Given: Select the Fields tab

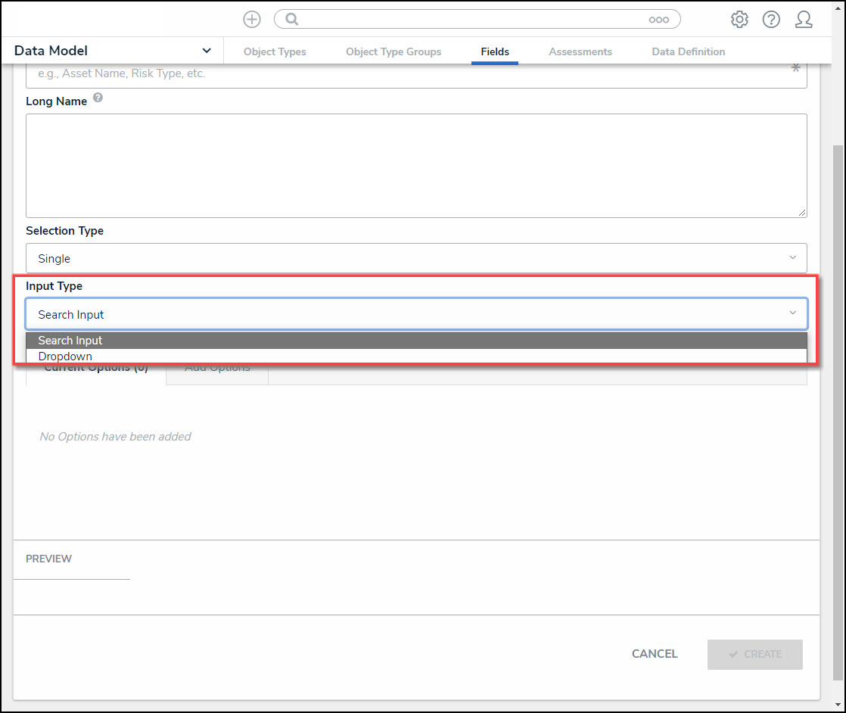Looking at the screenshot, I should point(495,51).
